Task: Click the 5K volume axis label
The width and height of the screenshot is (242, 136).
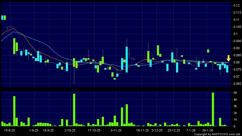Action: 236,93
